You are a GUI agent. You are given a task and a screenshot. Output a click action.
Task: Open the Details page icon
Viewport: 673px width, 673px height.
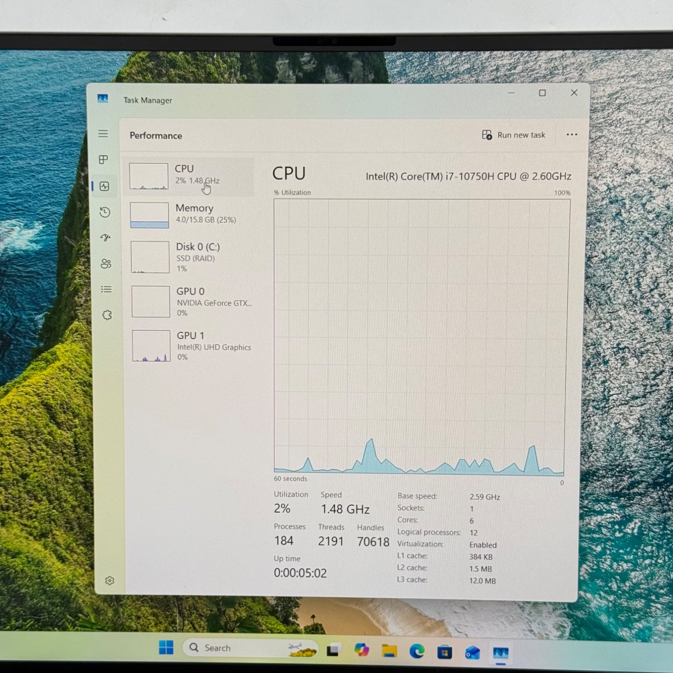[106, 289]
